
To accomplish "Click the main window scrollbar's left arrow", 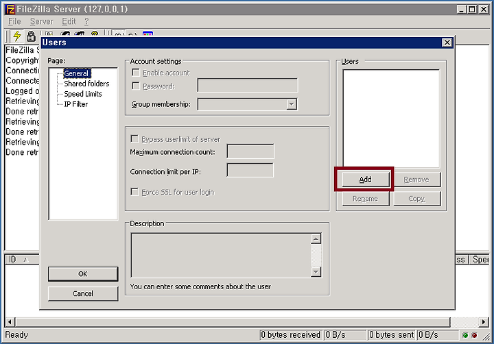I will coord(10,321).
